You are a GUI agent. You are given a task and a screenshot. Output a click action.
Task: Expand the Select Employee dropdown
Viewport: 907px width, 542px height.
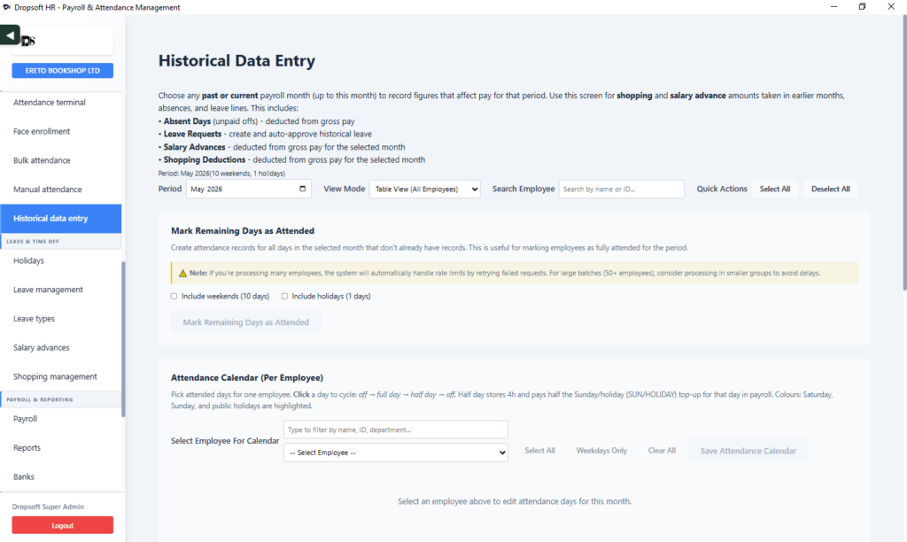[x=396, y=453]
